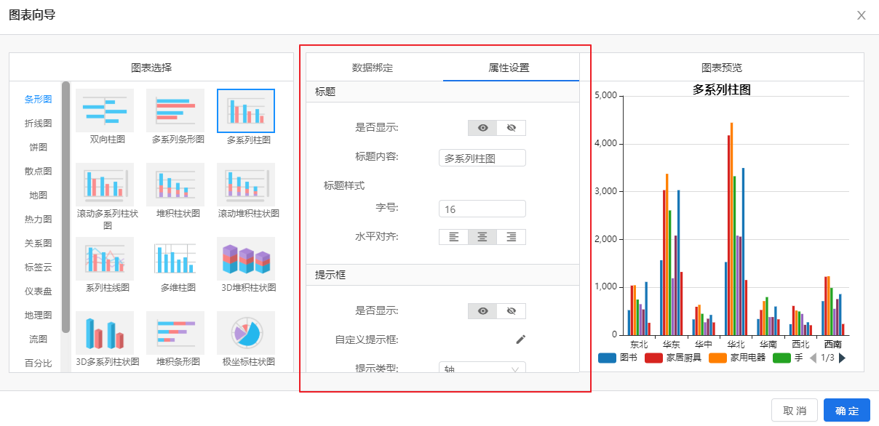Viewport: 879px width, 426px height.
Task: Select the 多维柱图 chart icon
Action: 175,259
